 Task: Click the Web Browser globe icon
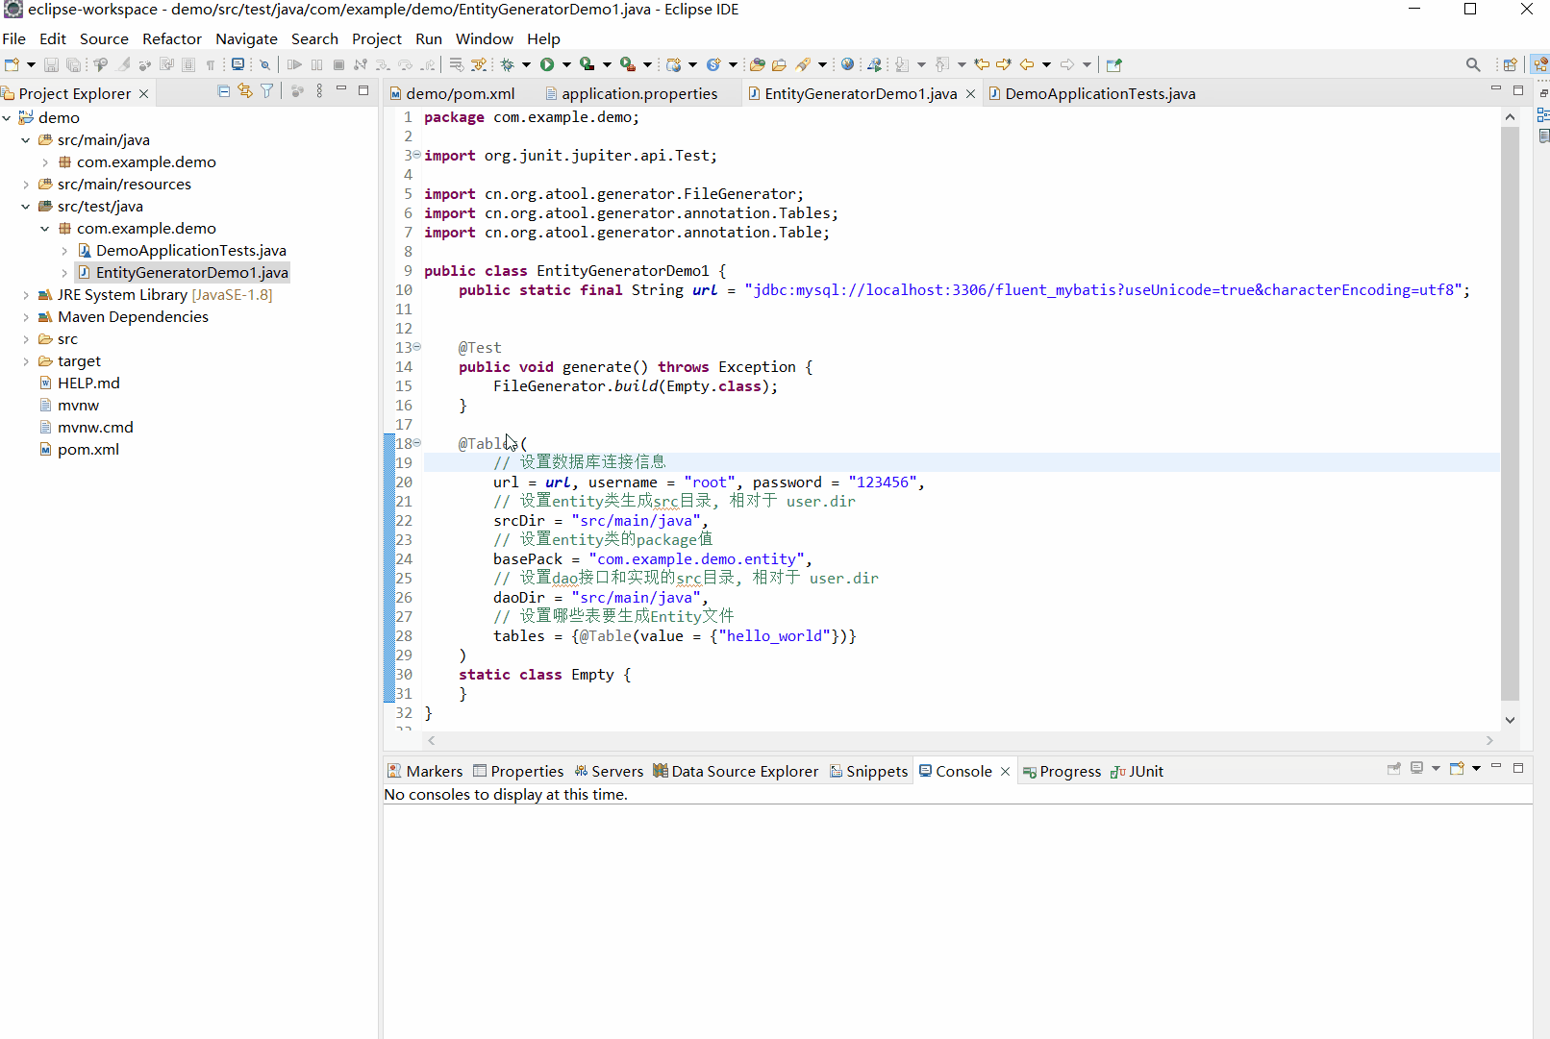[847, 64]
